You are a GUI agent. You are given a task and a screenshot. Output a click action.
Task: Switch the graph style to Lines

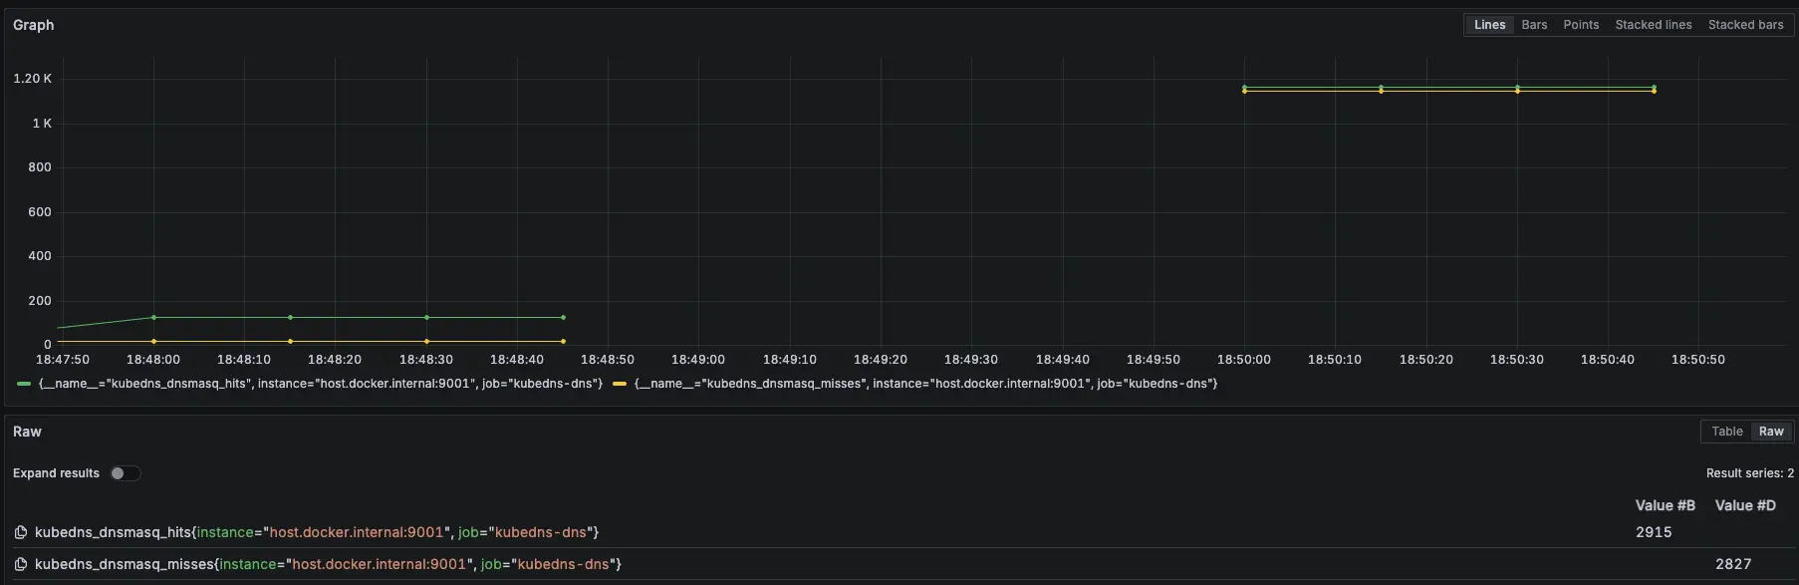click(x=1489, y=25)
